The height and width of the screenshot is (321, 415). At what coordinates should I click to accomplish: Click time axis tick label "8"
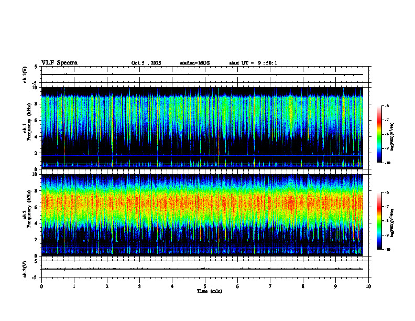pos(303,286)
